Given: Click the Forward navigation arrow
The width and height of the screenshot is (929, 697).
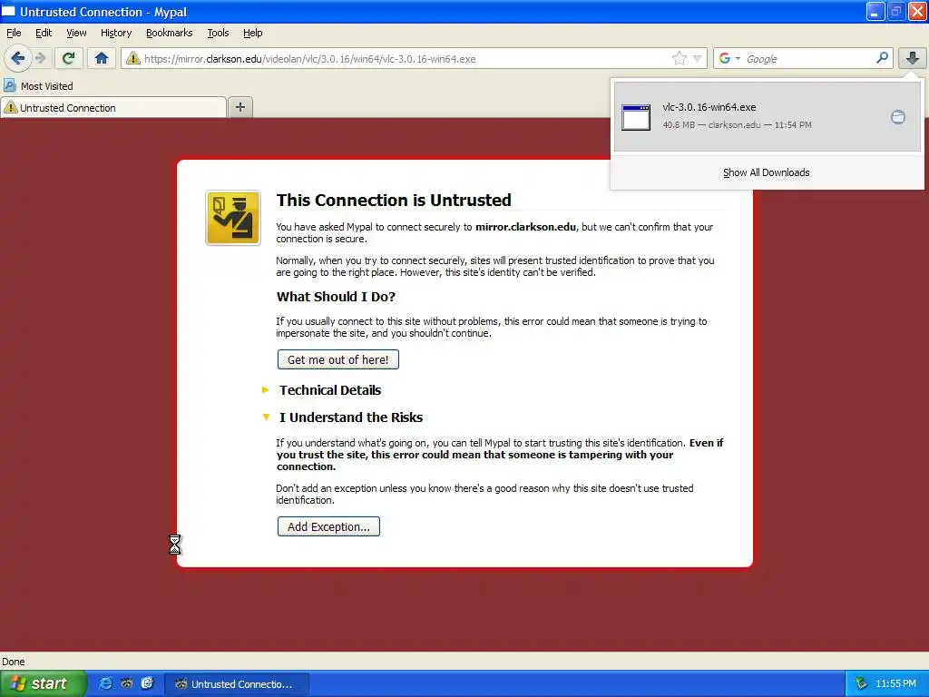Looking at the screenshot, I should click(40, 58).
